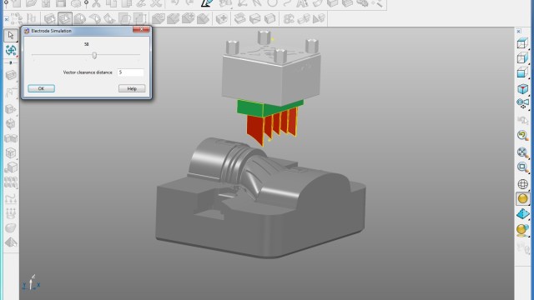Select top wireframe cube view icon
This screenshot has height=300, width=534.
click(522, 43)
